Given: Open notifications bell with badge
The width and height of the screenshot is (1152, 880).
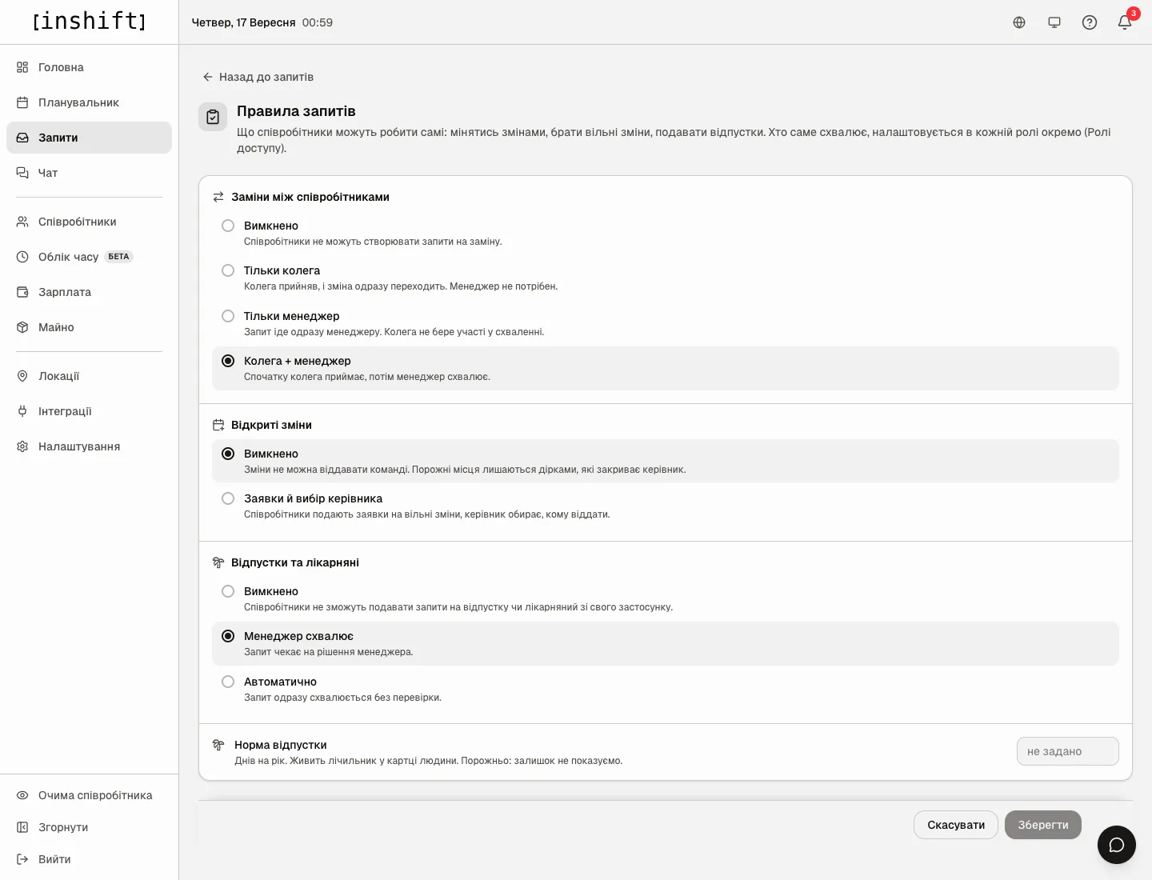Looking at the screenshot, I should 1125,22.
